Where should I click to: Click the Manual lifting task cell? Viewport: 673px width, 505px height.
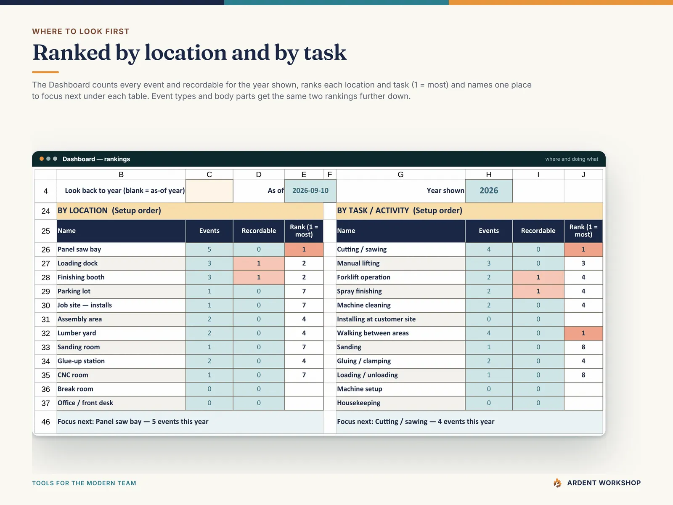[400, 263]
